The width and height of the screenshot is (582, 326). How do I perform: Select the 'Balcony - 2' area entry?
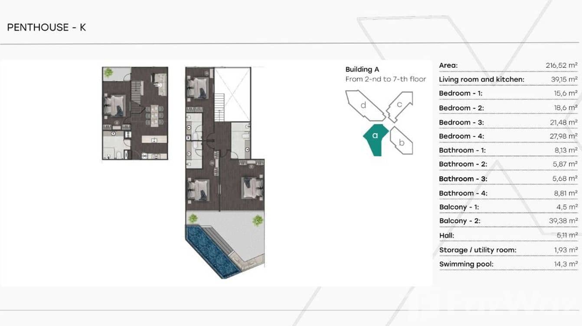[507, 221]
